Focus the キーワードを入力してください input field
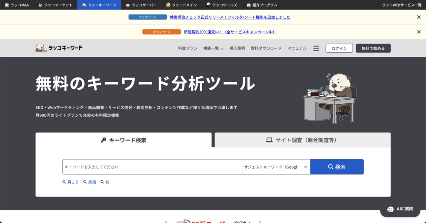426x223 pixels. point(152,167)
